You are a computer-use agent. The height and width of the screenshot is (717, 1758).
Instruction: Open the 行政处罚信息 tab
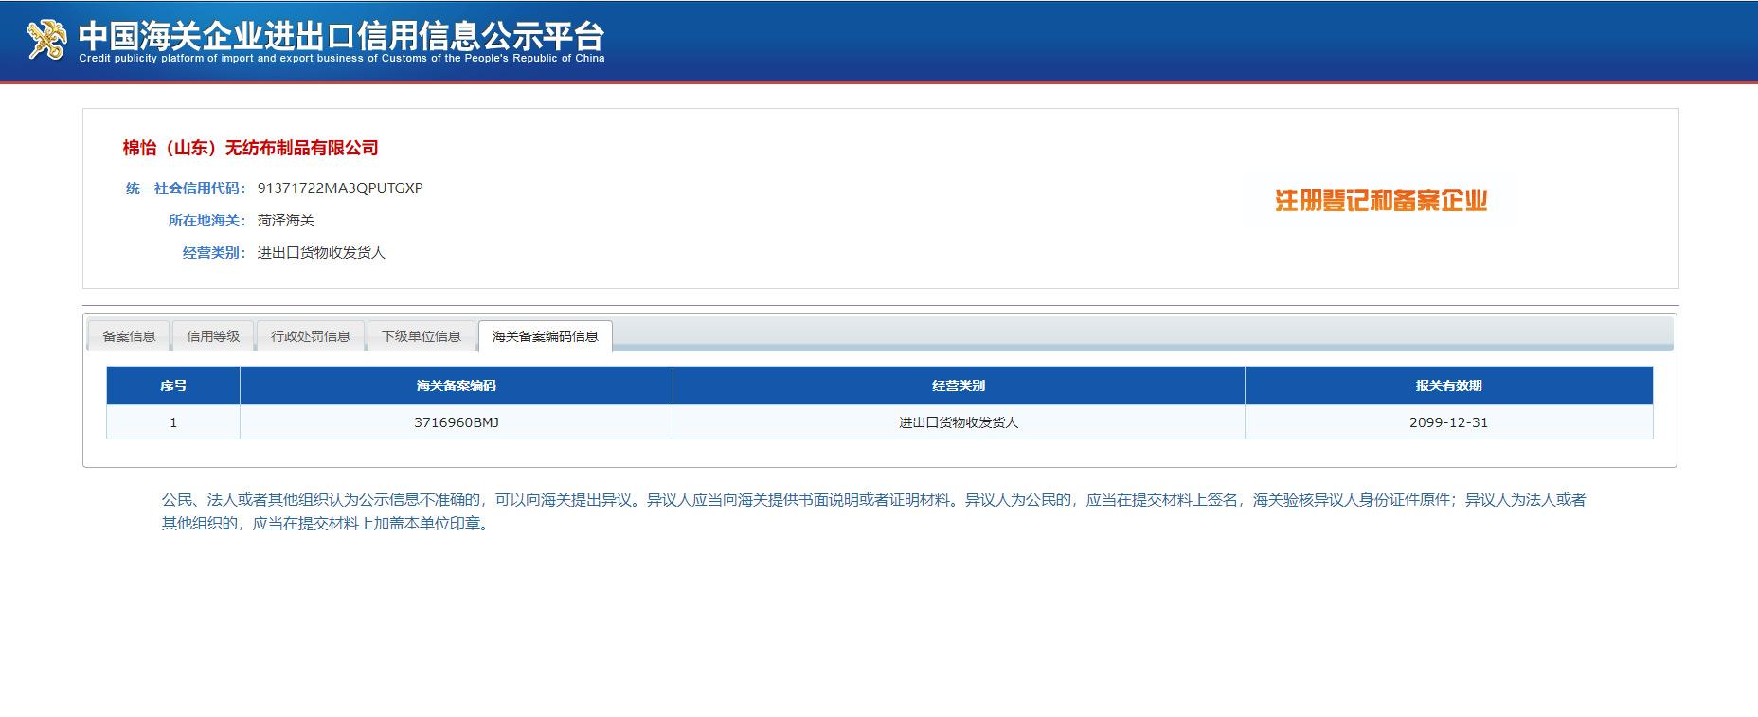point(311,336)
